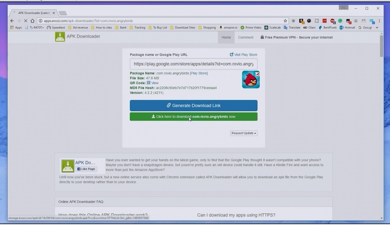View site info icon in address bar
This screenshot has height=225, width=390.
[x=40, y=21]
